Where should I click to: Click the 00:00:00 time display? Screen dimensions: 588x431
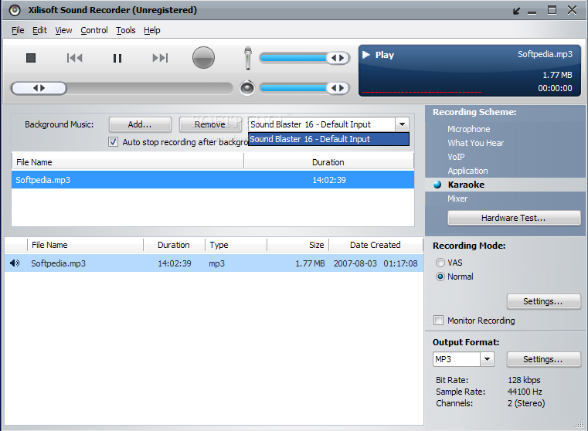tap(555, 89)
